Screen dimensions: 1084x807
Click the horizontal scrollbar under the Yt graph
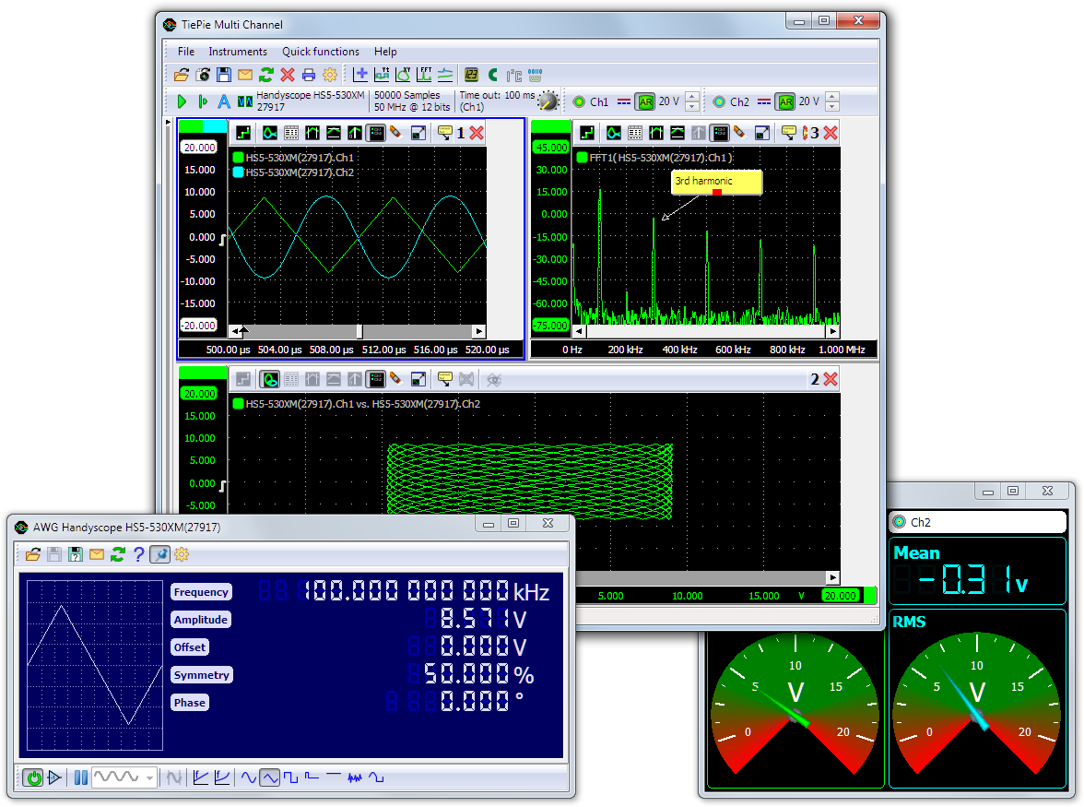[x=358, y=330]
